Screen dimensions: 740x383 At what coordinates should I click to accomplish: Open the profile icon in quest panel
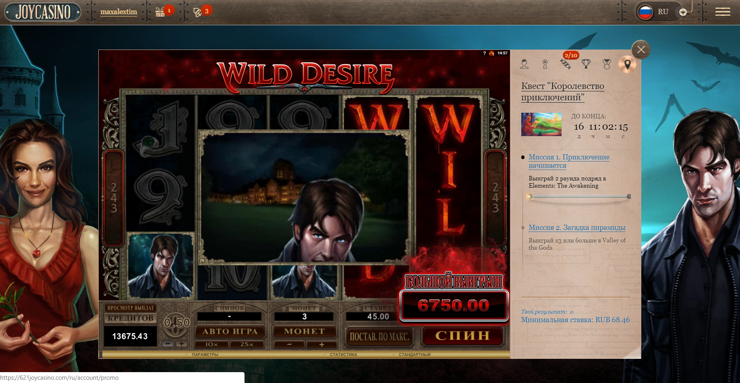point(524,64)
